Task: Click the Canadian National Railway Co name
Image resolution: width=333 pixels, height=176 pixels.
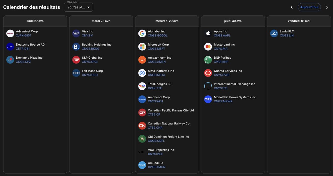Action: [x=169, y=123]
